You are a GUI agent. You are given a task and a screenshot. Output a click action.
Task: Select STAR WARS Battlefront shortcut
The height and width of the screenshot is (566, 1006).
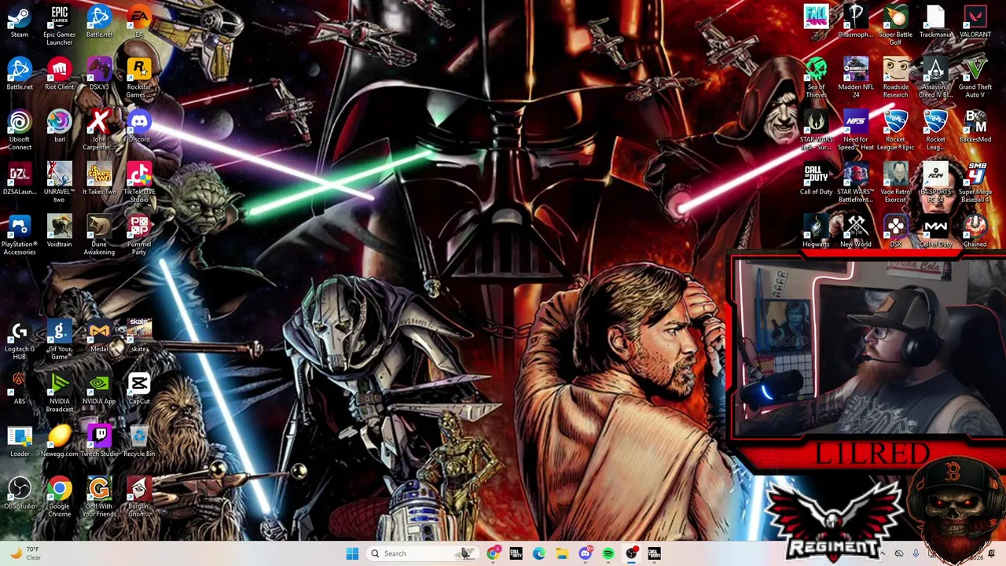point(855,183)
